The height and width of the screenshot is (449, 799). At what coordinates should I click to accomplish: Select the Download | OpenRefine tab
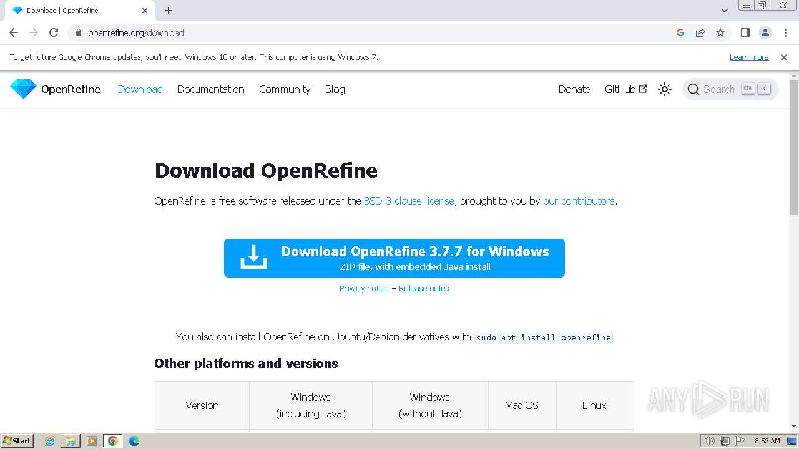(x=79, y=11)
